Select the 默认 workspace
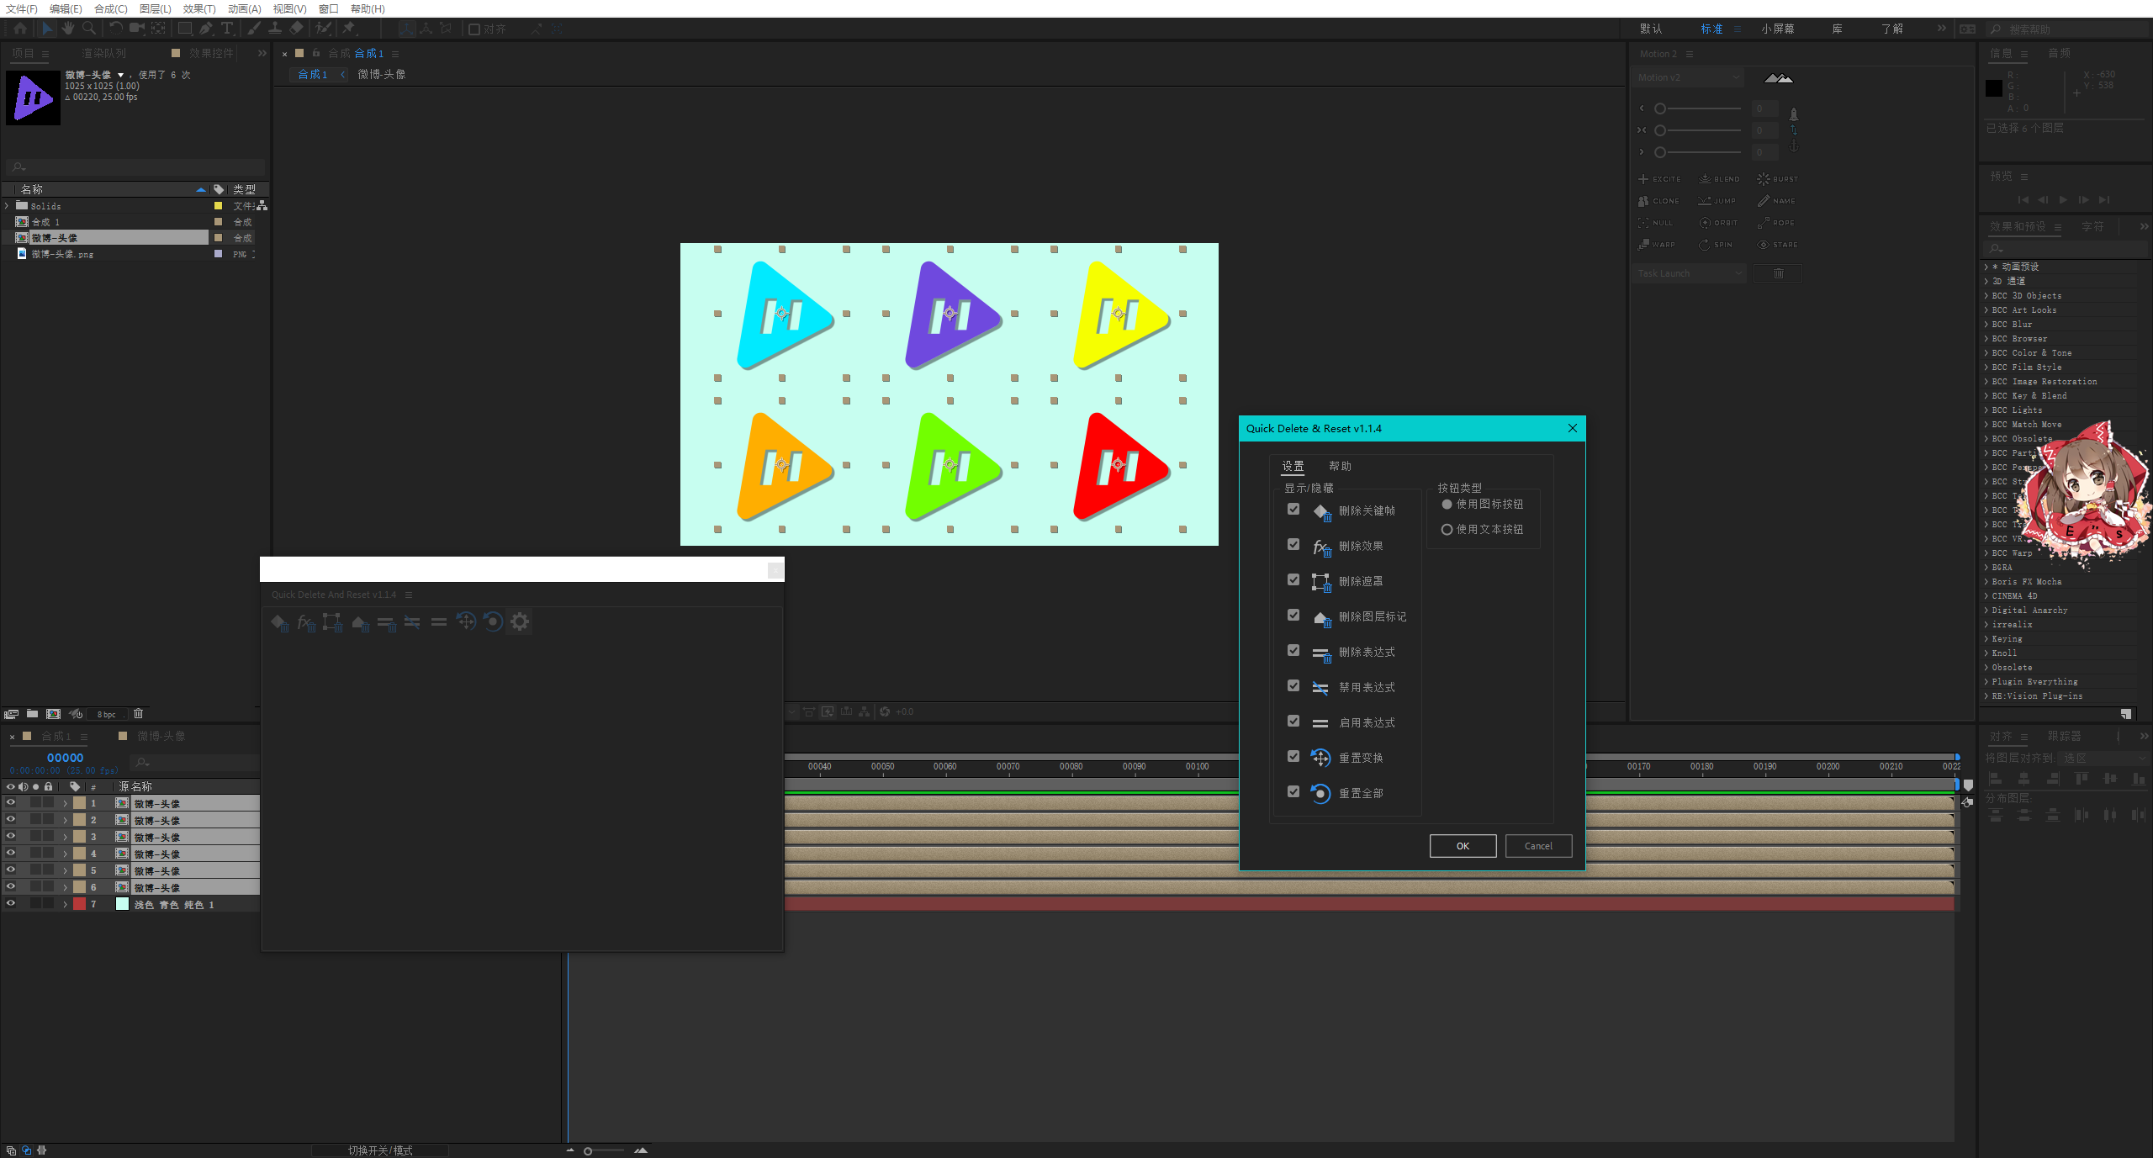The height and width of the screenshot is (1158, 2153). [1651, 29]
